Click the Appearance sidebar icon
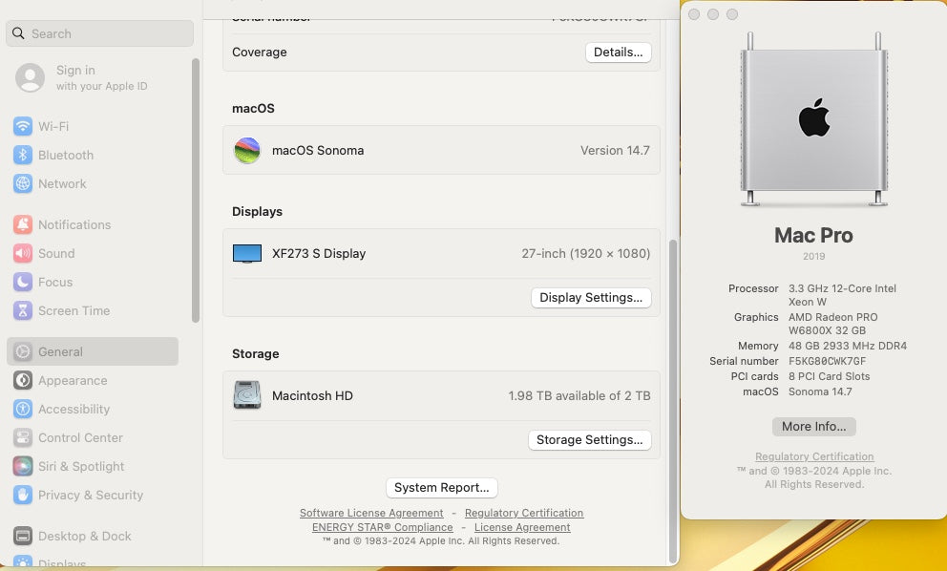Screen dimensions: 947x571 (22, 380)
